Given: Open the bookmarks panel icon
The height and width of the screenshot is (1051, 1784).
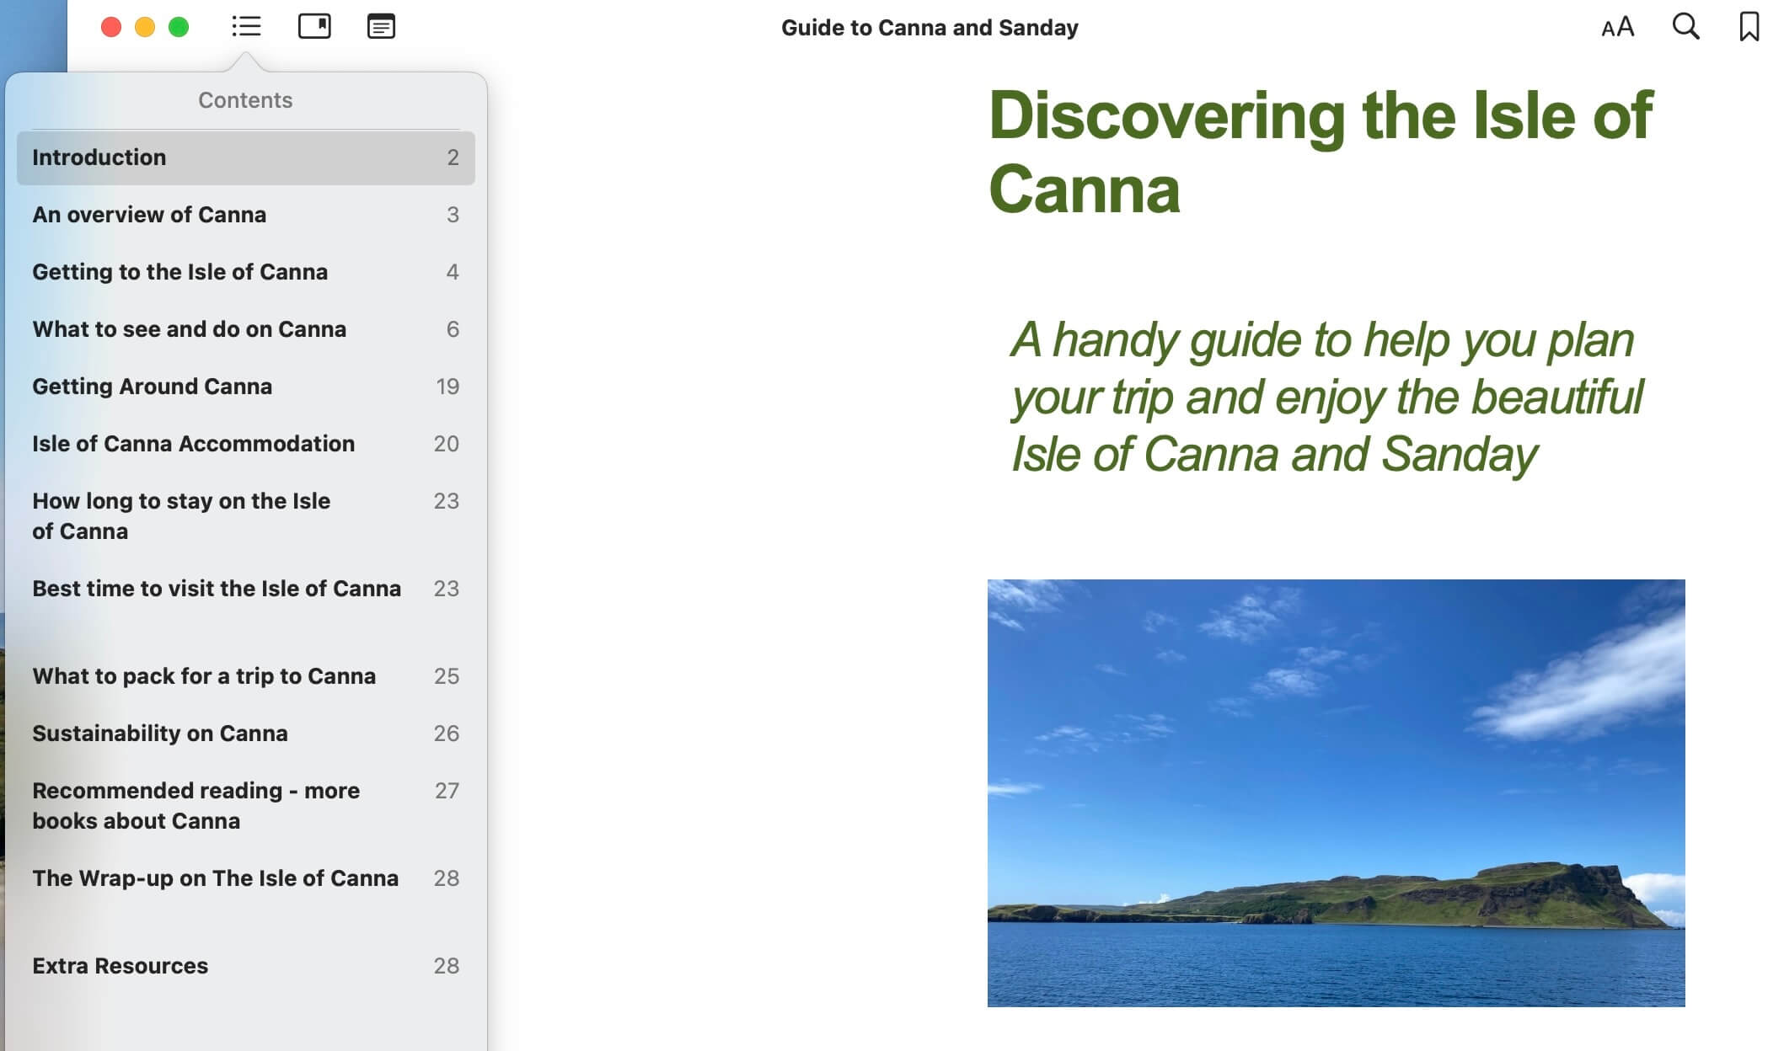Looking at the screenshot, I should (314, 27).
